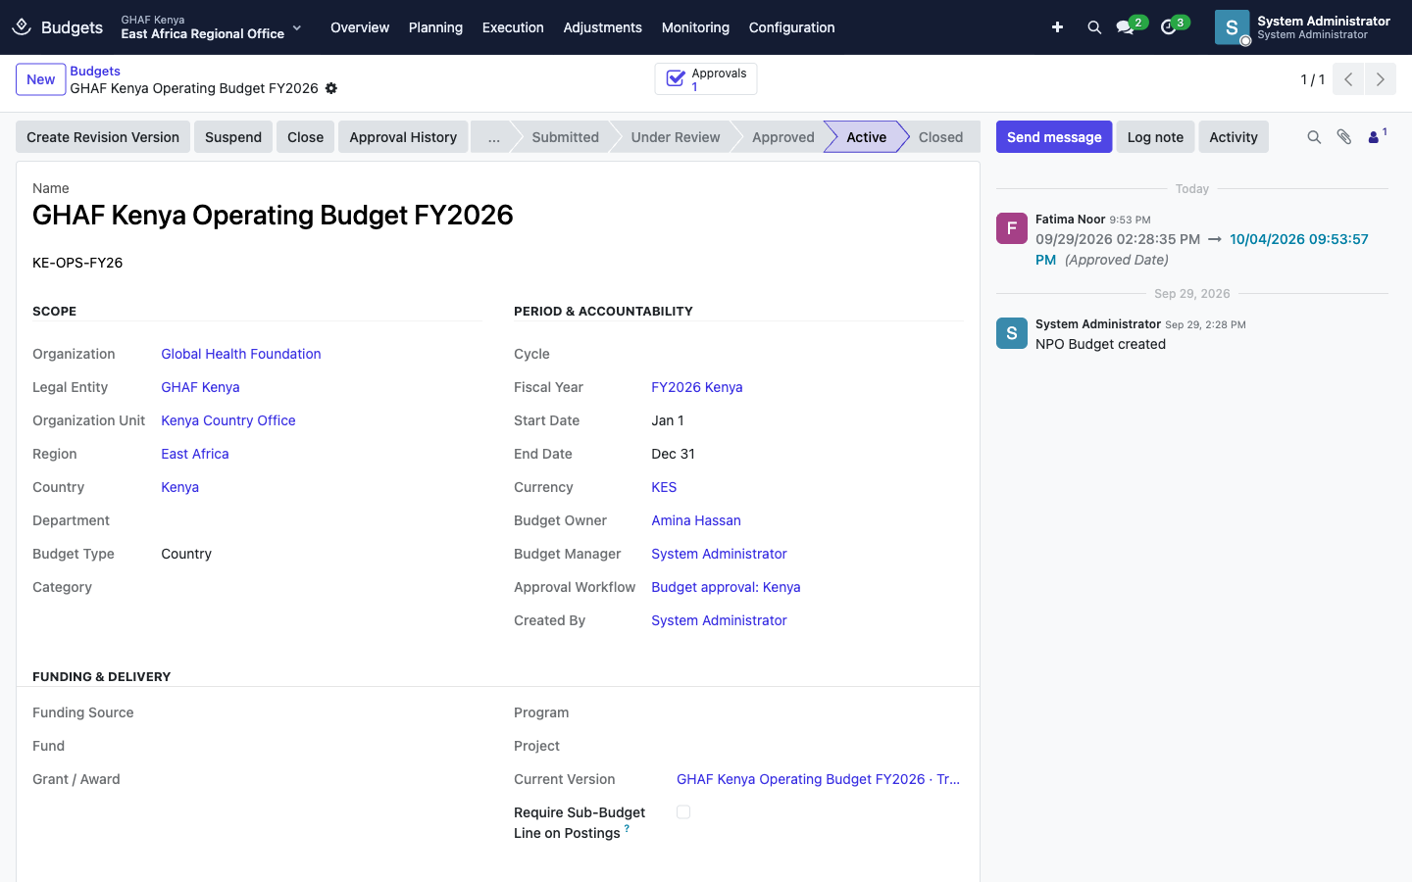Viewport: 1412px width, 882px height.
Task: Click the Budgets breadcrumb link
Action: pyautogui.click(x=95, y=71)
